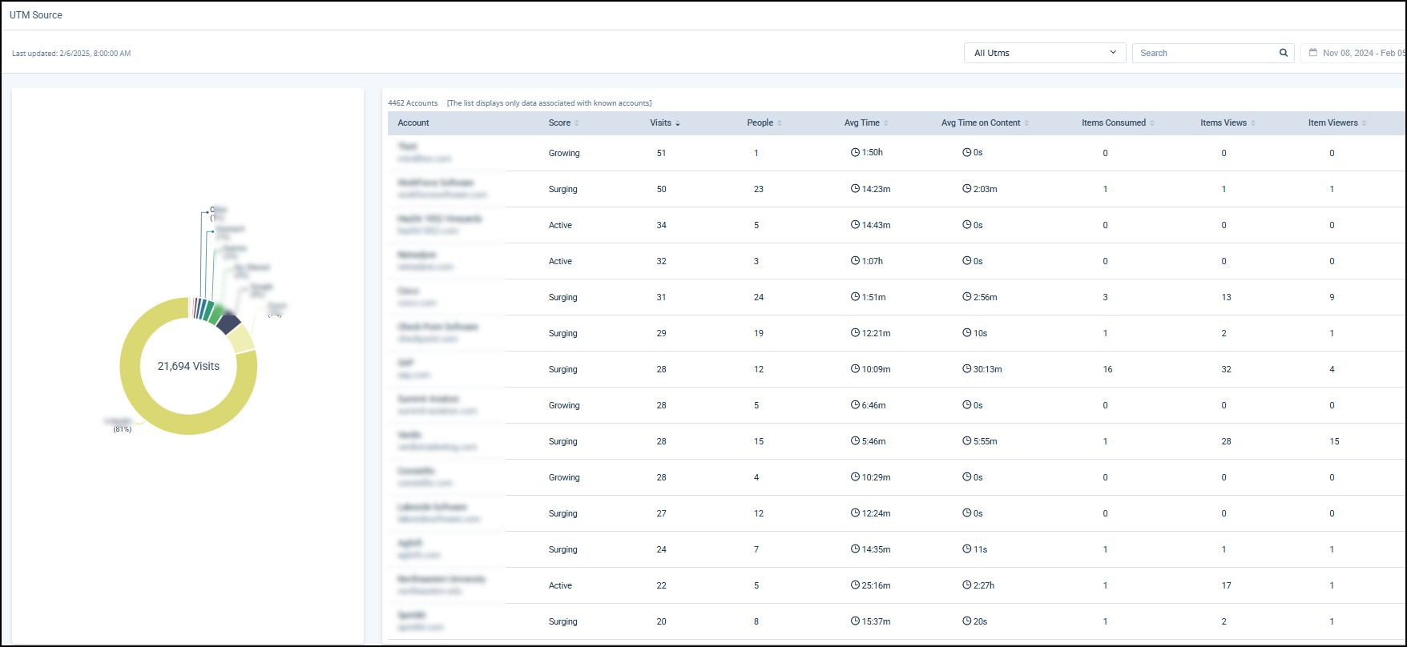The width and height of the screenshot is (1407, 647).
Task: Click Avg Time column sort arrows
Action: [886, 123]
